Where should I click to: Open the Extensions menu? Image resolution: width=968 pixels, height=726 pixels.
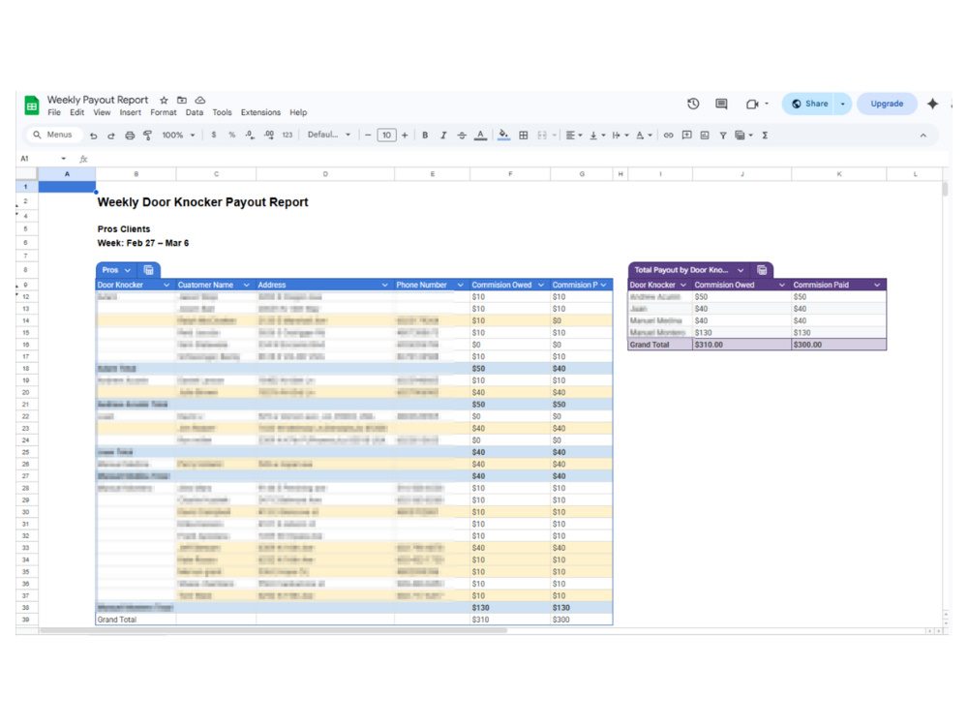coord(260,113)
